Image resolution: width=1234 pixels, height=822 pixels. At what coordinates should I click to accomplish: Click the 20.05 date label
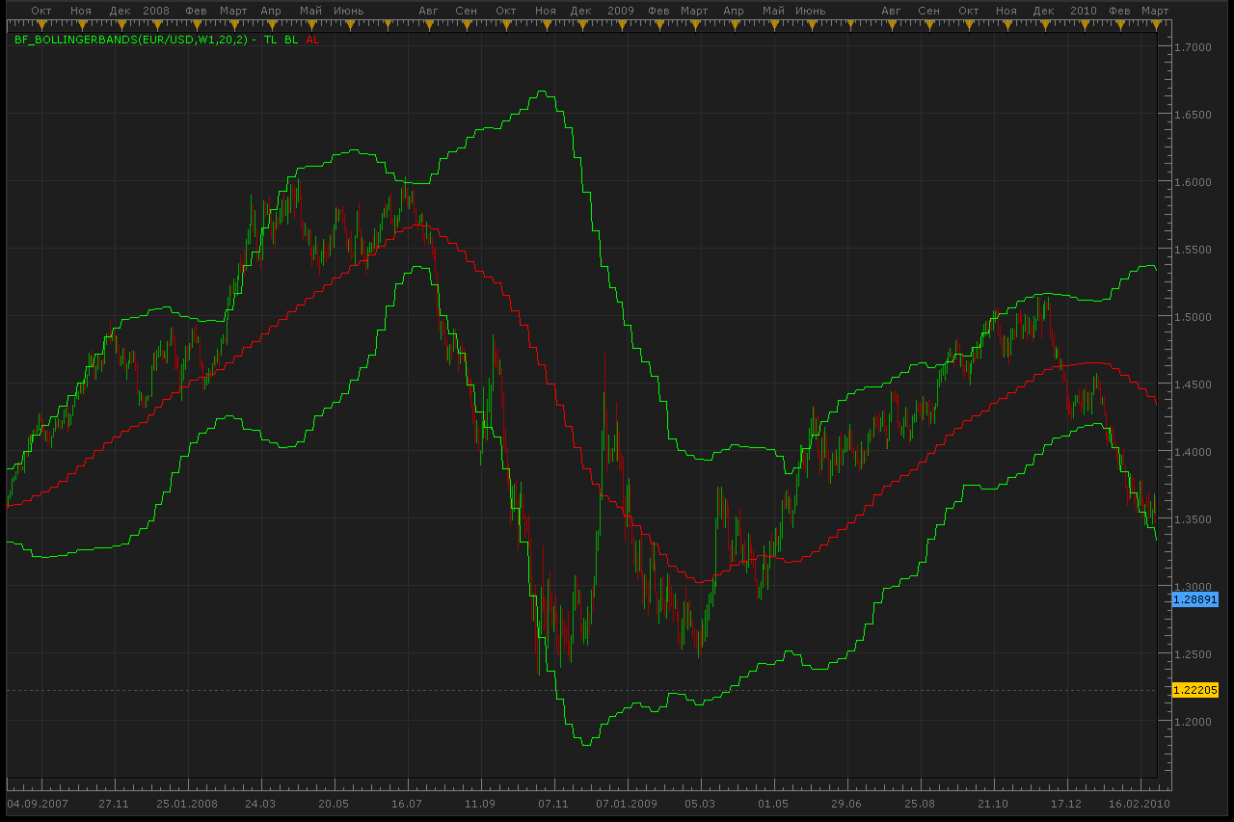334,803
